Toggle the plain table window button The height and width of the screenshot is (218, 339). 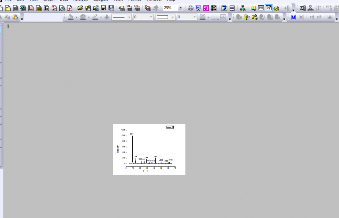point(261,8)
